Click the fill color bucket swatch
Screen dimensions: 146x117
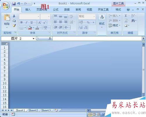point(30,28)
